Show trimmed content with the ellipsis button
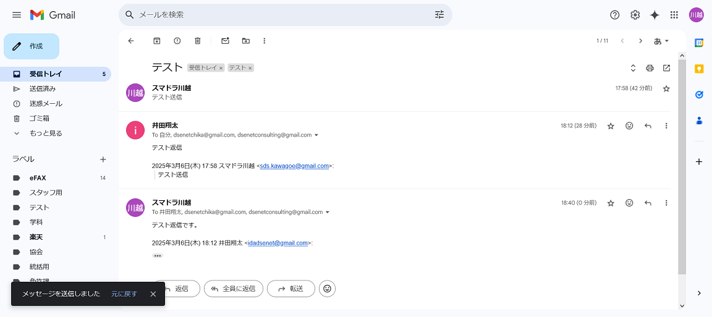Image resolution: width=712 pixels, height=317 pixels. click(x=158, y=255)
